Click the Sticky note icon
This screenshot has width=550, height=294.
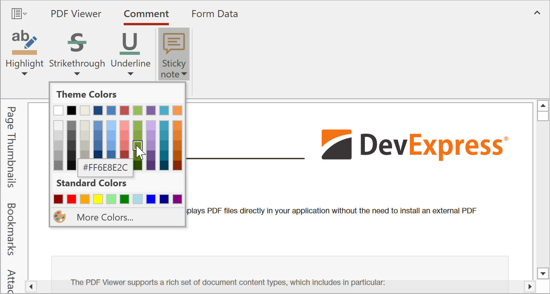coord(173,43)
